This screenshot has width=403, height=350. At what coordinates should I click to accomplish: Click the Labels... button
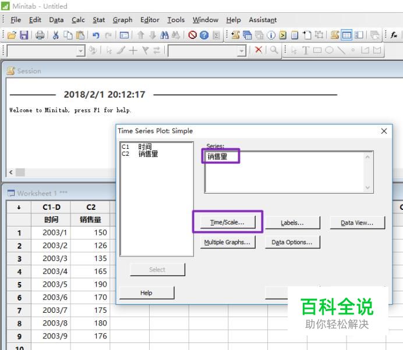click(x=292, y=223)
